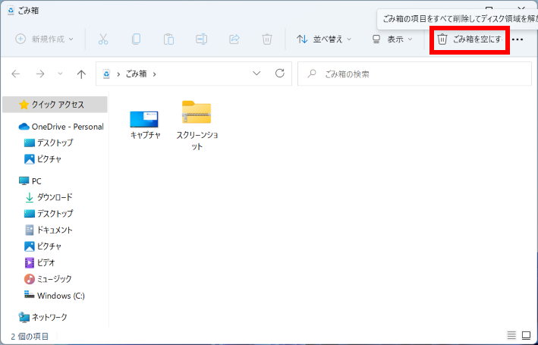Open ドキュメント in sidebar
Screen dimensions: 538x345
49,230
